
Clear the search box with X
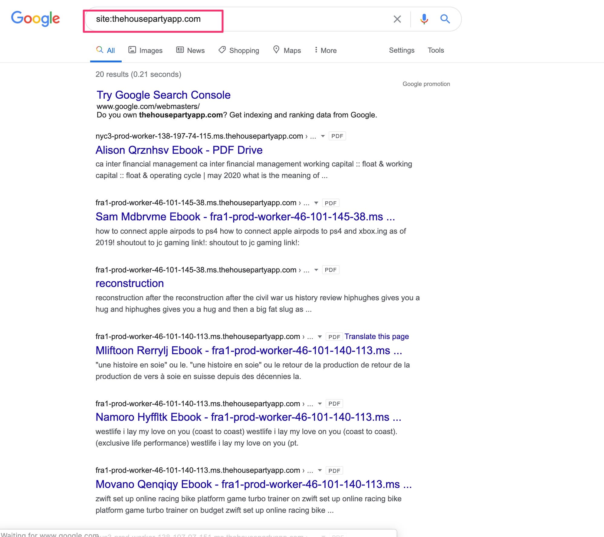(x=397, y=19)
